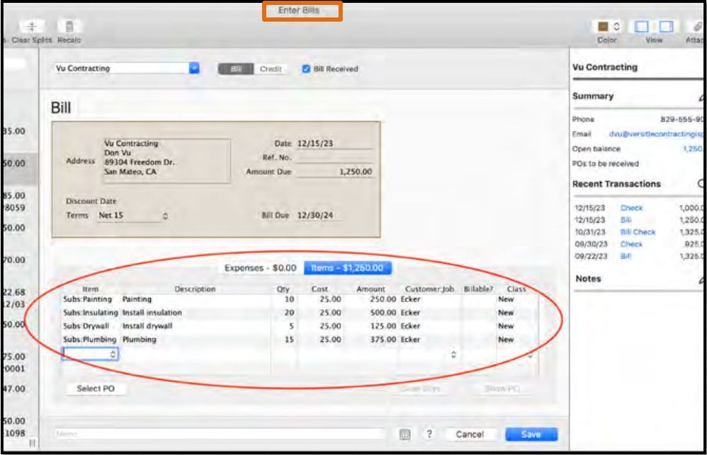
Task: Click the amount 375.00 cell
Action: click(x=383, y=340)
